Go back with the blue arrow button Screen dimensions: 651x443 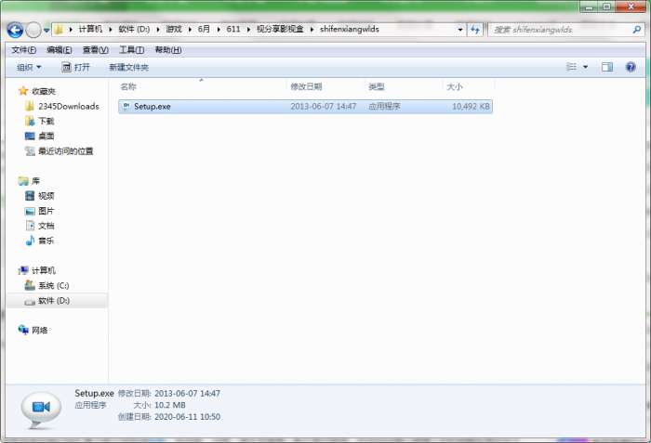[x=16, y=30]
